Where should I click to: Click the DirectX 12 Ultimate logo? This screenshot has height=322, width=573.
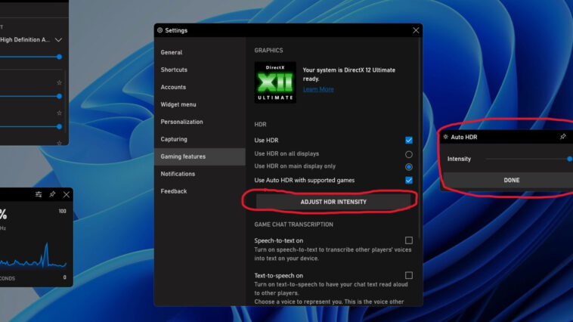click(275, 82)
